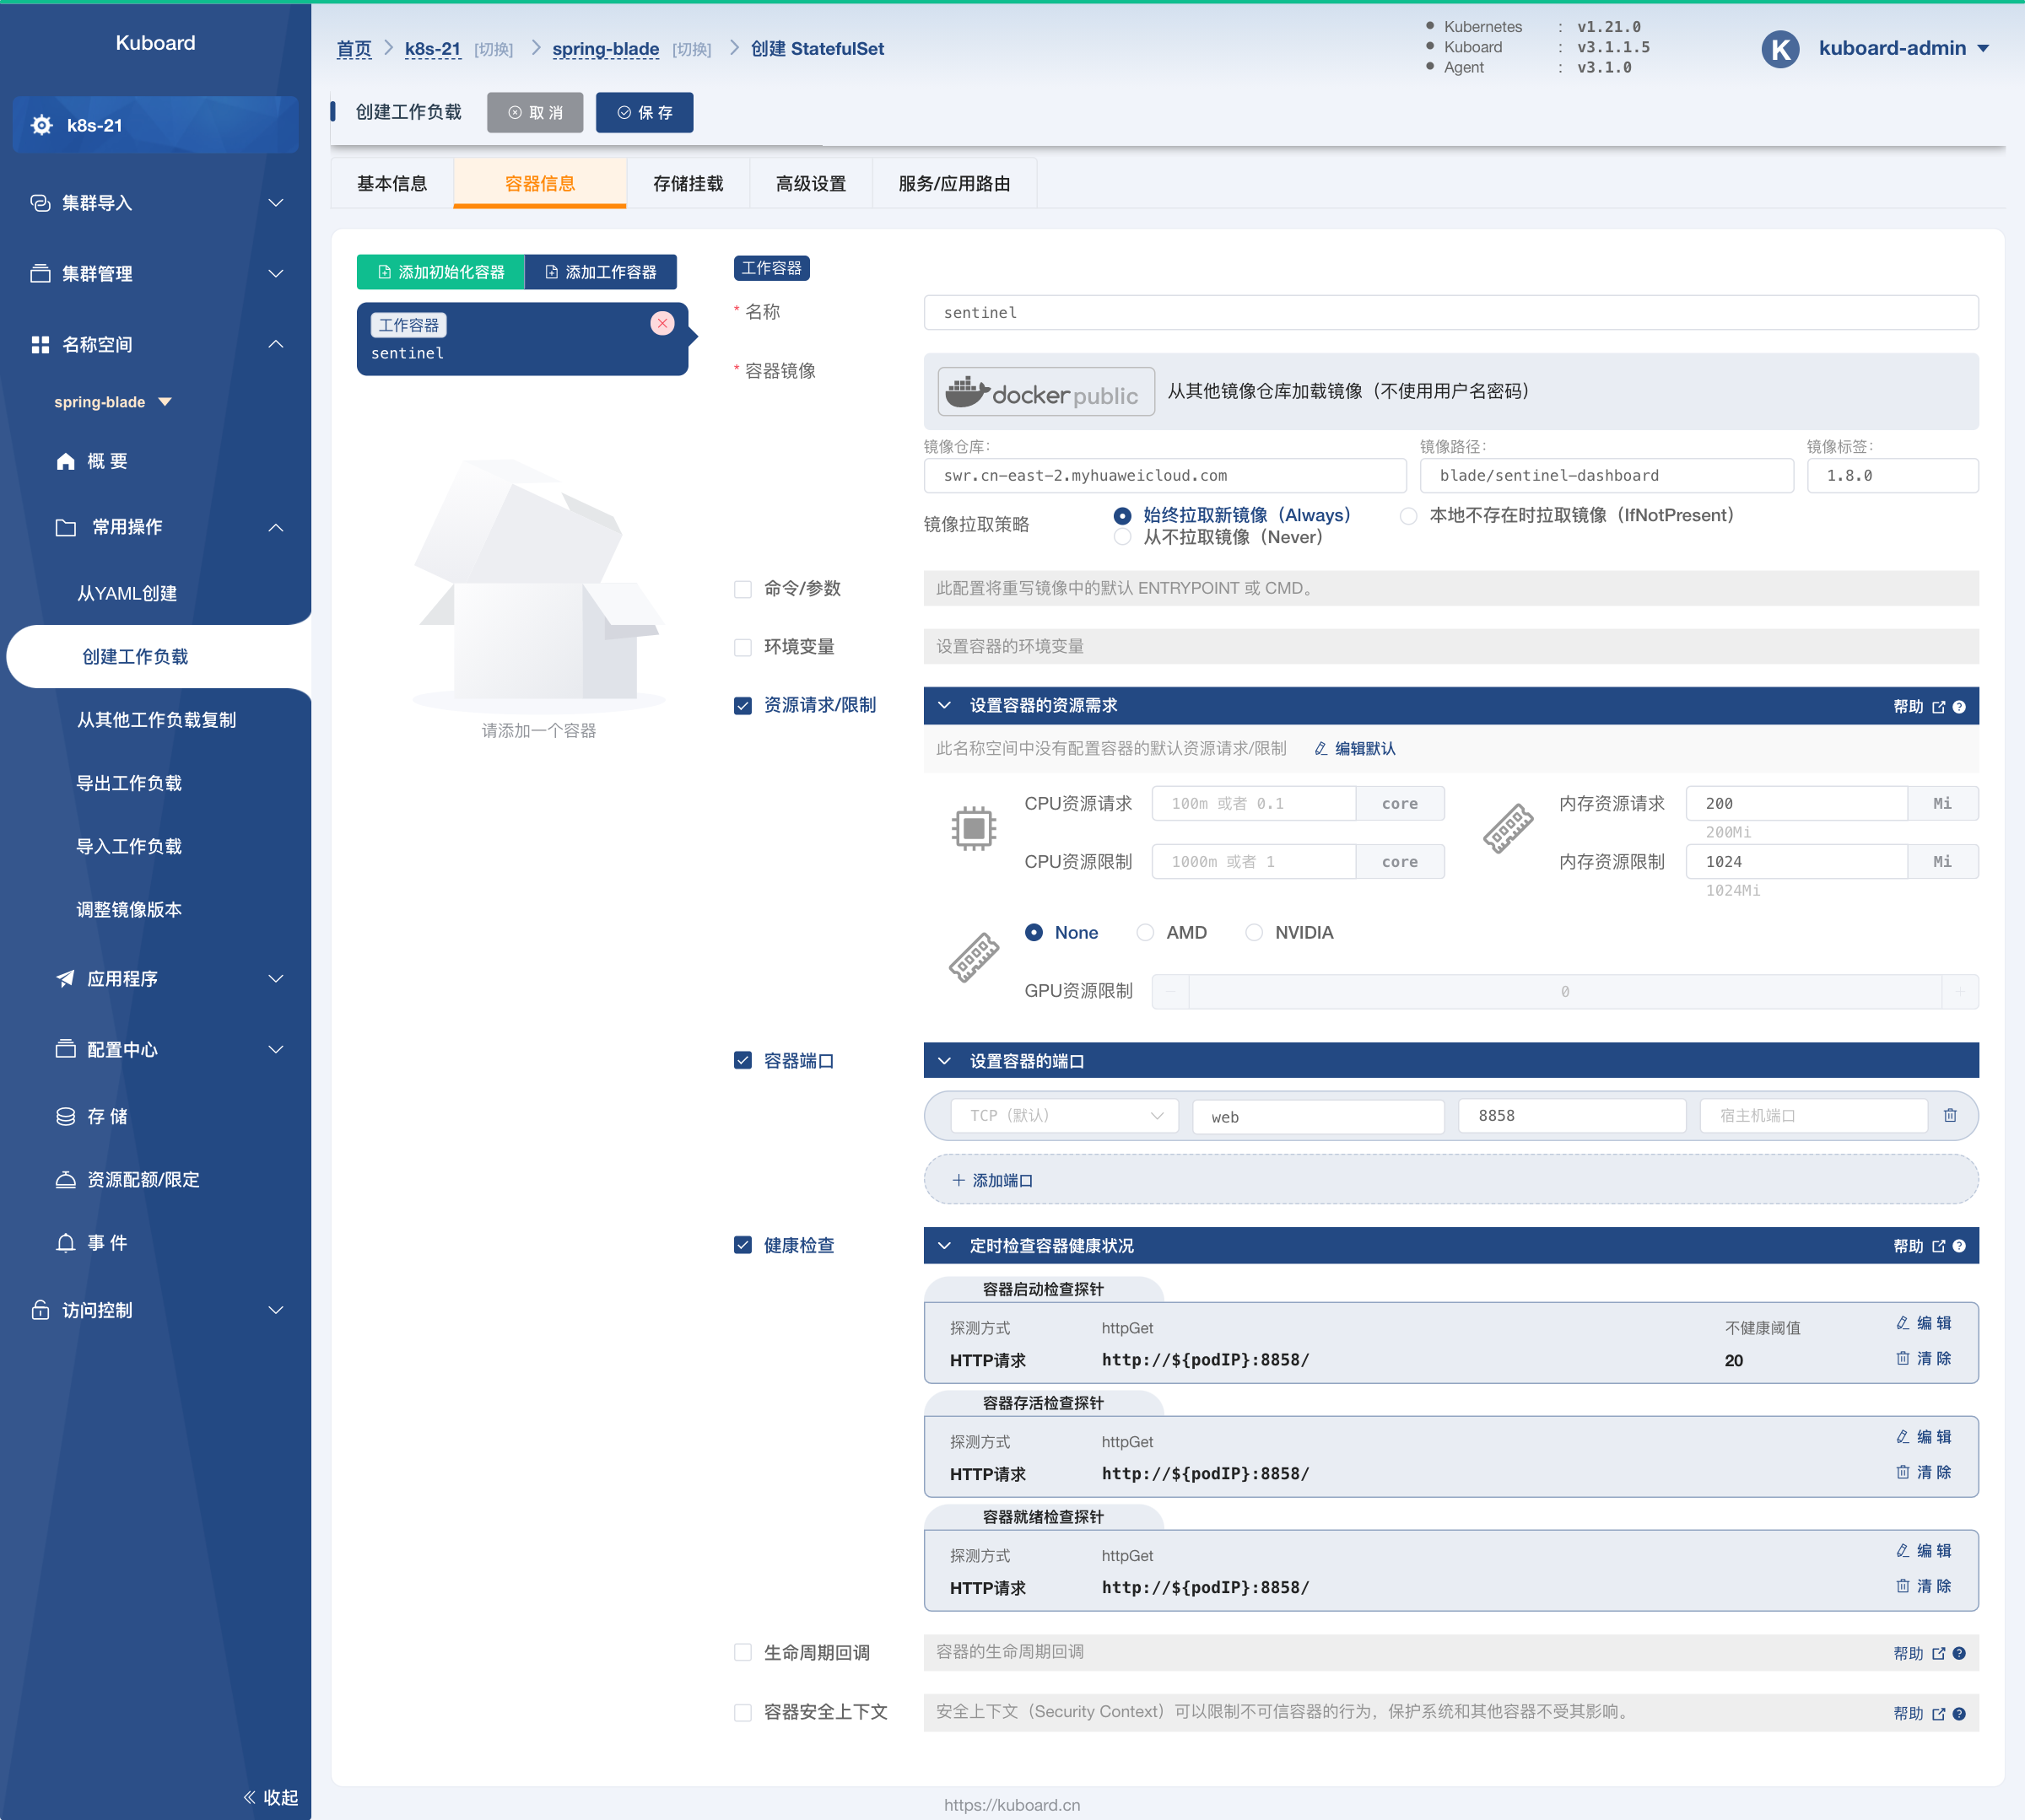Screen dimensions: 2025x1820
Task: Click the 名称 sentinel input field
Action: [x=1450, y=313]
